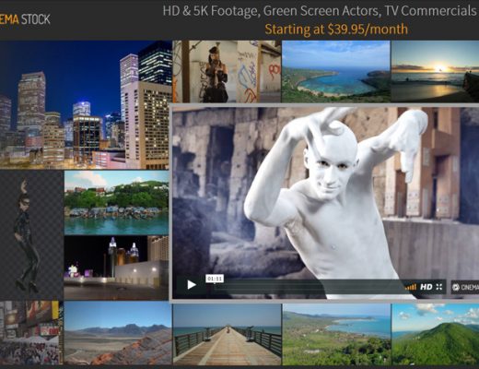The width and height of the screenshot is (479, 369).
Task: Click the HD & 5K Footage headline
Action: [321, 11]
